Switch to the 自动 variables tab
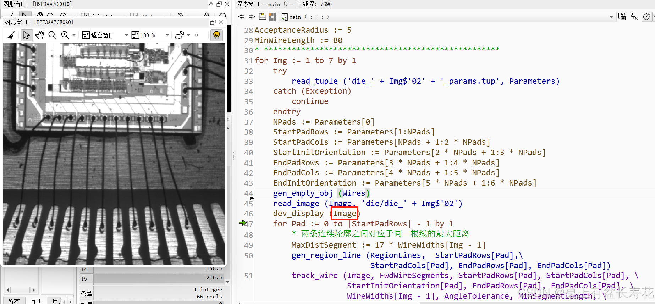Screen dimensions: 655x304 (x=36, y=301)
